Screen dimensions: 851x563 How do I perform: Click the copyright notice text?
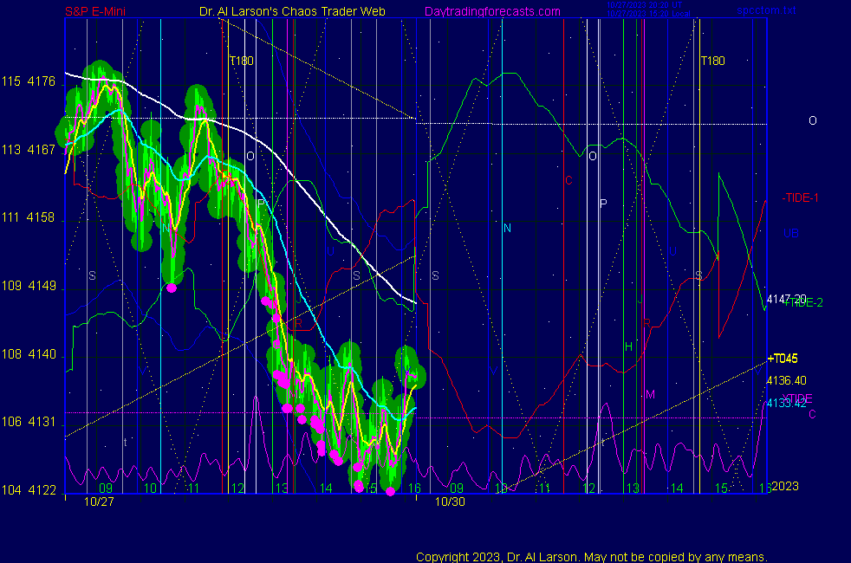592,557
